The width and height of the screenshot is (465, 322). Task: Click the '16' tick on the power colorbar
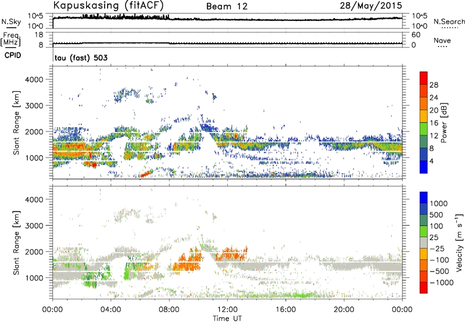coord(434,123)
